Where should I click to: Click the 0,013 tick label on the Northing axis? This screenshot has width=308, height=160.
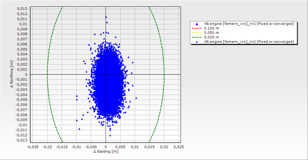[x=22, y=9]
